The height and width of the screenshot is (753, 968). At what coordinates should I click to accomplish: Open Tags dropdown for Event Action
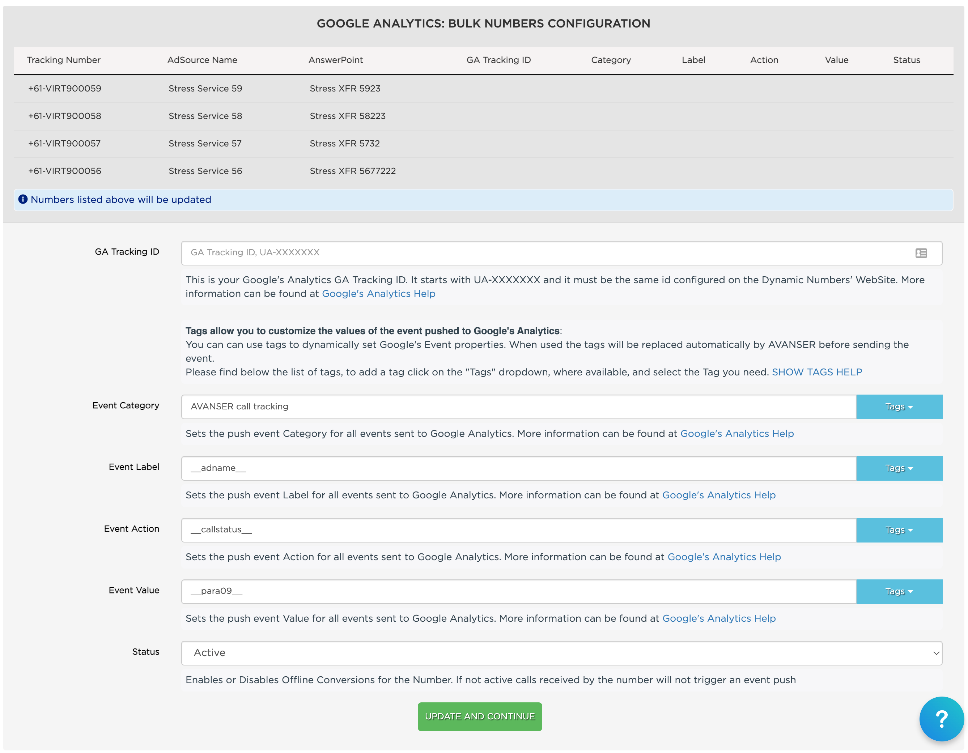899,529
